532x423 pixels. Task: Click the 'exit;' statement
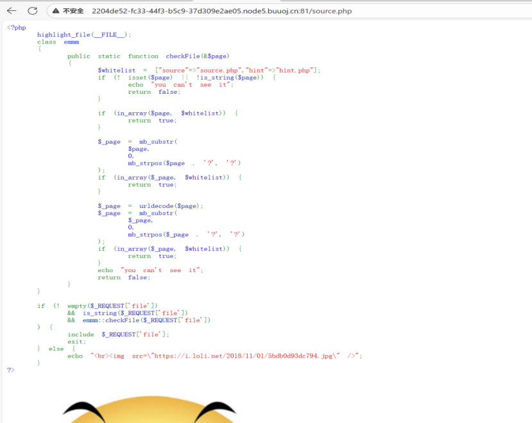[x=76, y=341]
